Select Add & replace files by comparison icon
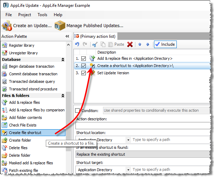The height and width of the screenshot is (177, 214). (4, 110)
